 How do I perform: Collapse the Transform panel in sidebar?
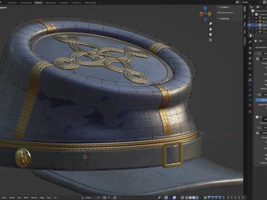(x=218, y=7)
